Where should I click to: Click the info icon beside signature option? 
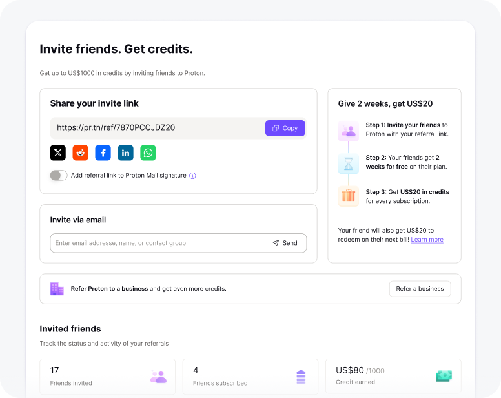tap(192, 176)
